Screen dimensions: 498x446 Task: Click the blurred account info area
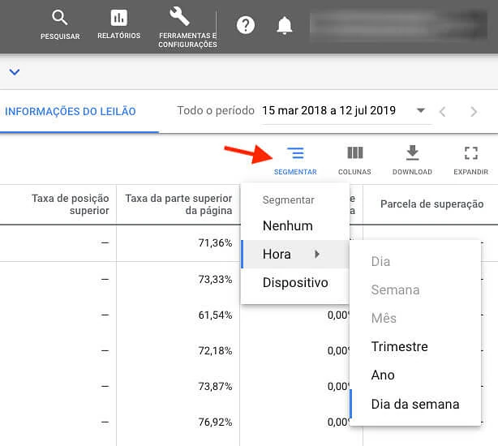click(x=398, y=25)
